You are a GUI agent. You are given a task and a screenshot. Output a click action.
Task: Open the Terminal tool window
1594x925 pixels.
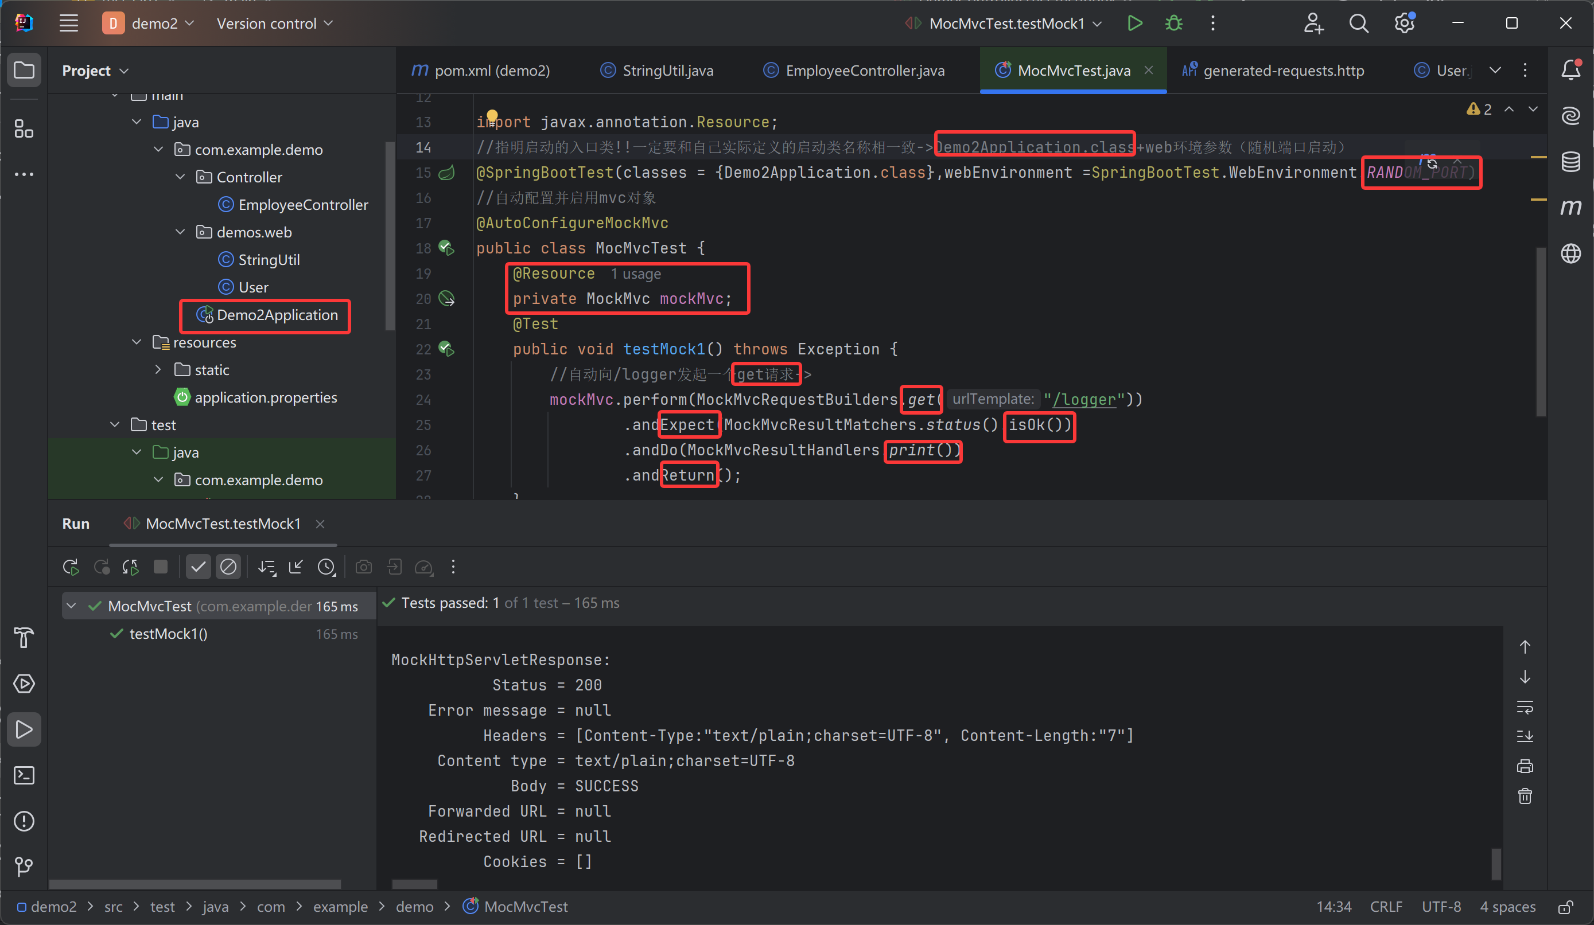click(24, 775)
